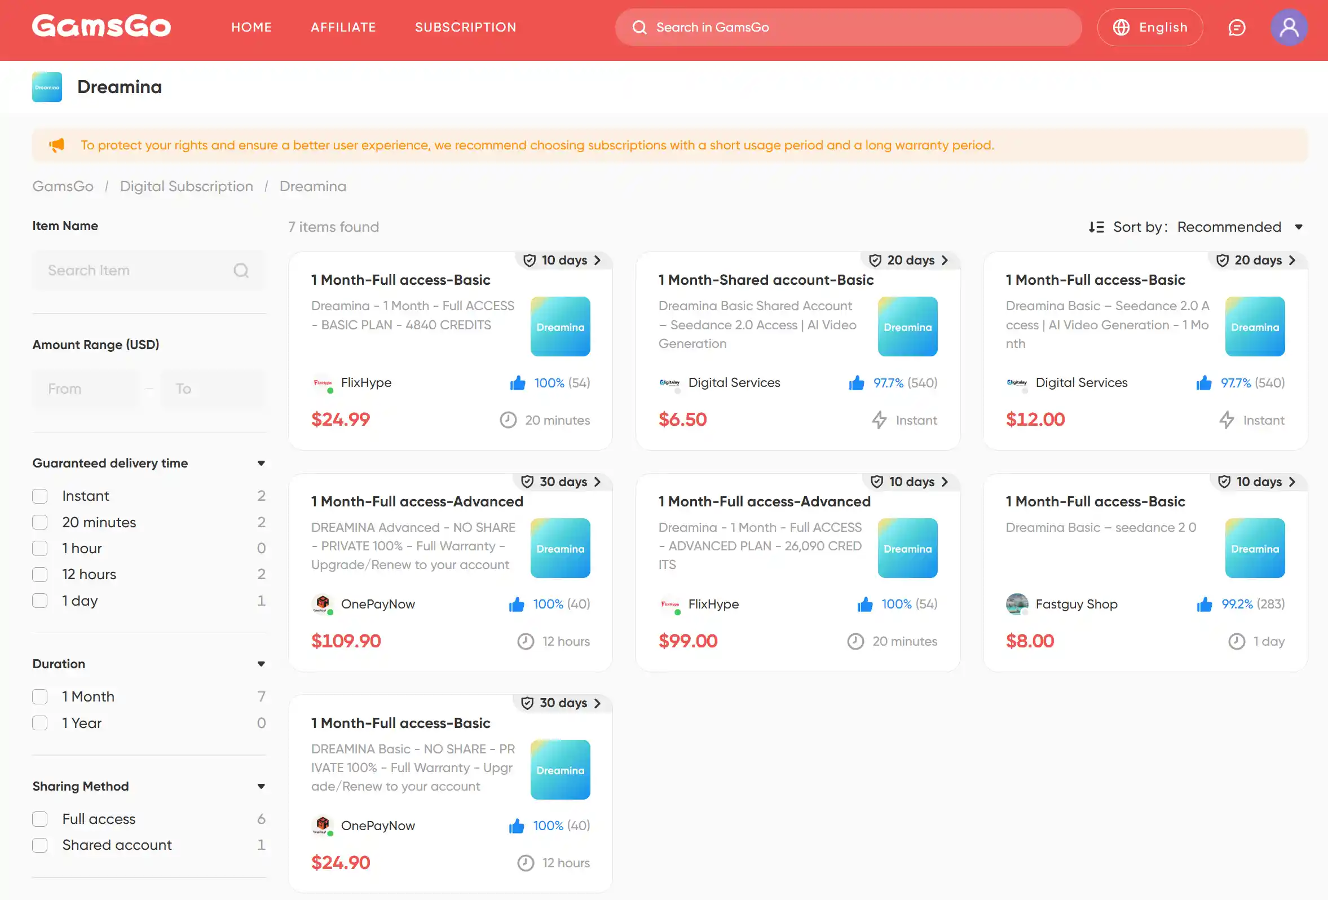1328x900 pixels.
Task: Click the Search in GamsGo field
Action: click(848, 28)
